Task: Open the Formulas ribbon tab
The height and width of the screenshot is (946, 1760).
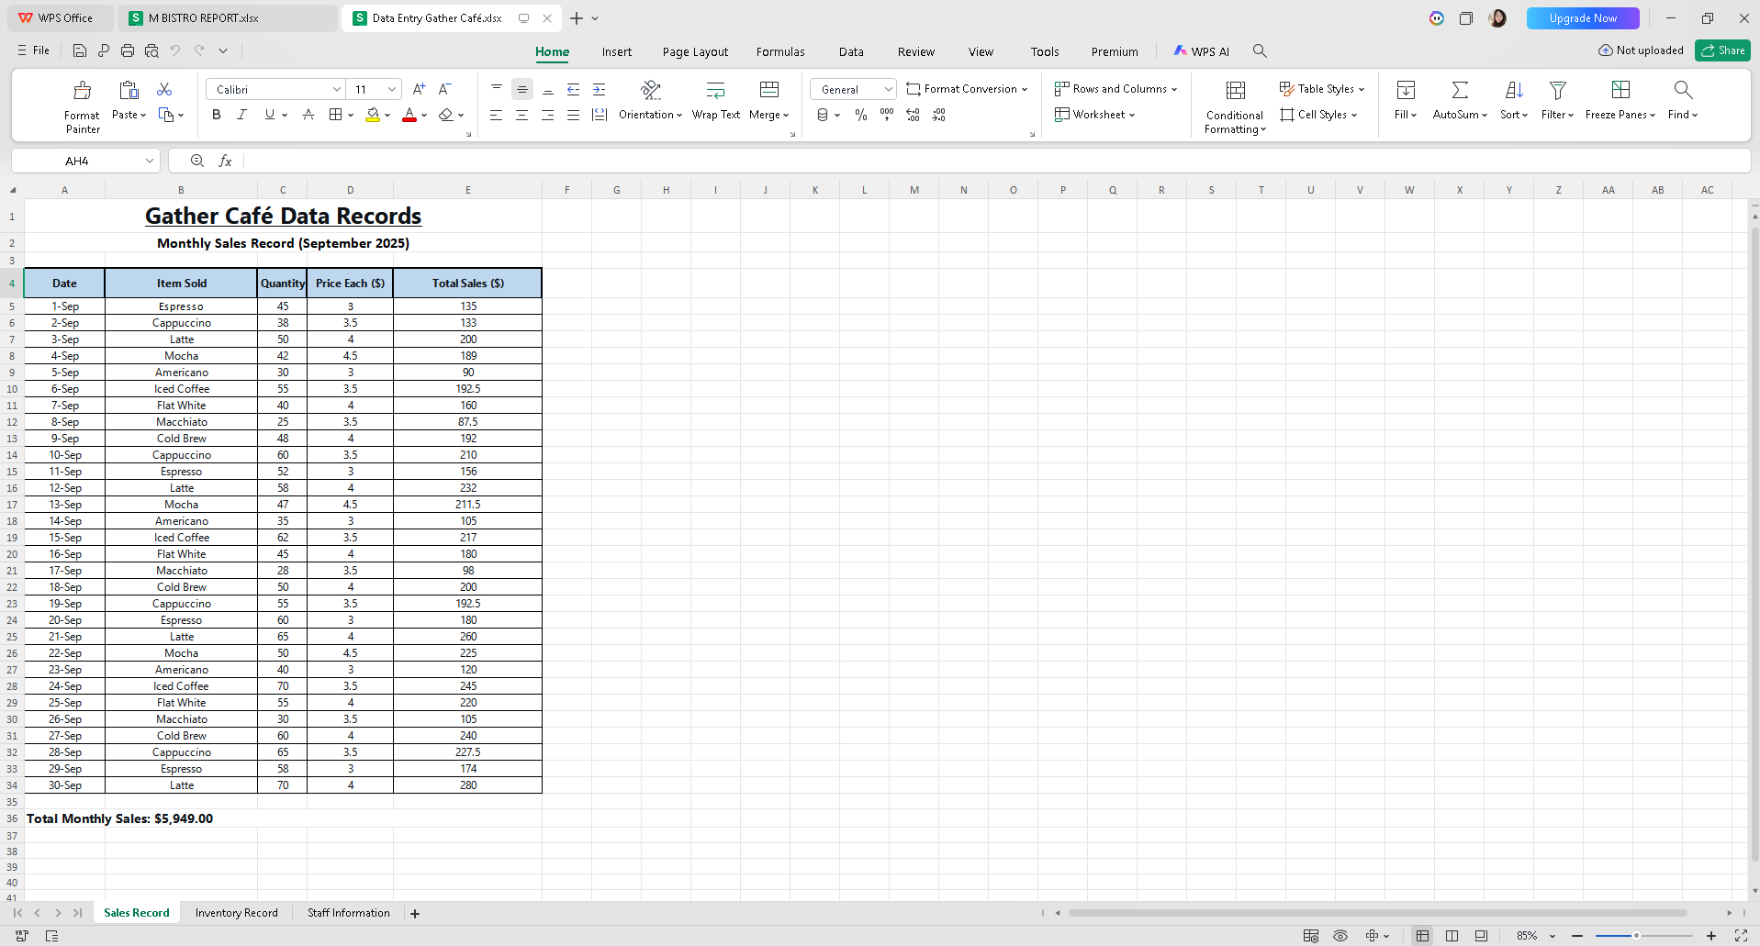Action: tap(780, 51)
